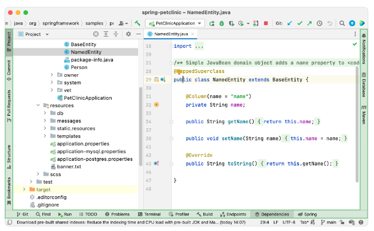Click the green inspection checkmark in editor

(x=355, y=44)
